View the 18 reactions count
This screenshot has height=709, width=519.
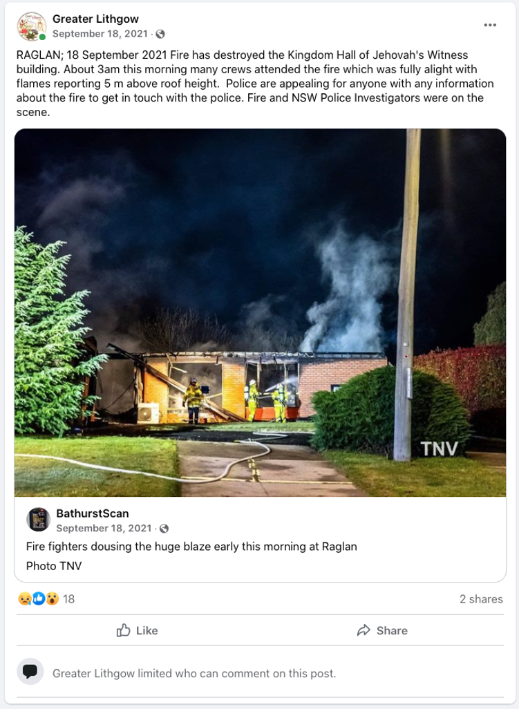pos(68,599)
